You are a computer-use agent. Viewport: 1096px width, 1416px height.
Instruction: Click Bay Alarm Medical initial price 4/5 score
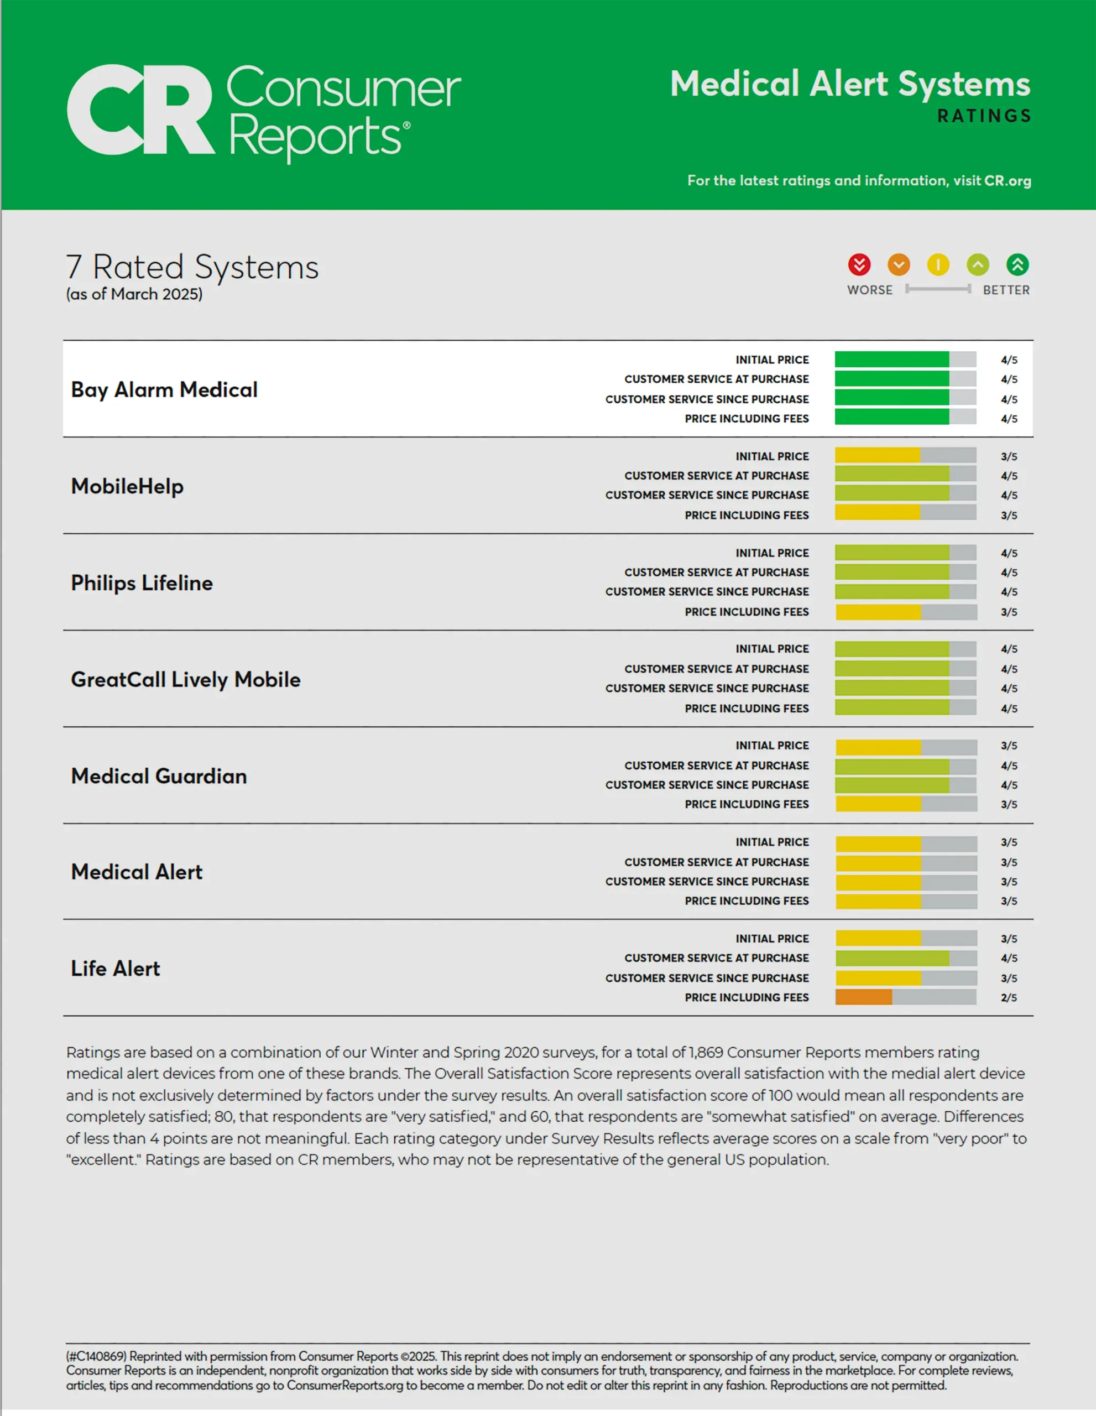tap(1009, 360)
